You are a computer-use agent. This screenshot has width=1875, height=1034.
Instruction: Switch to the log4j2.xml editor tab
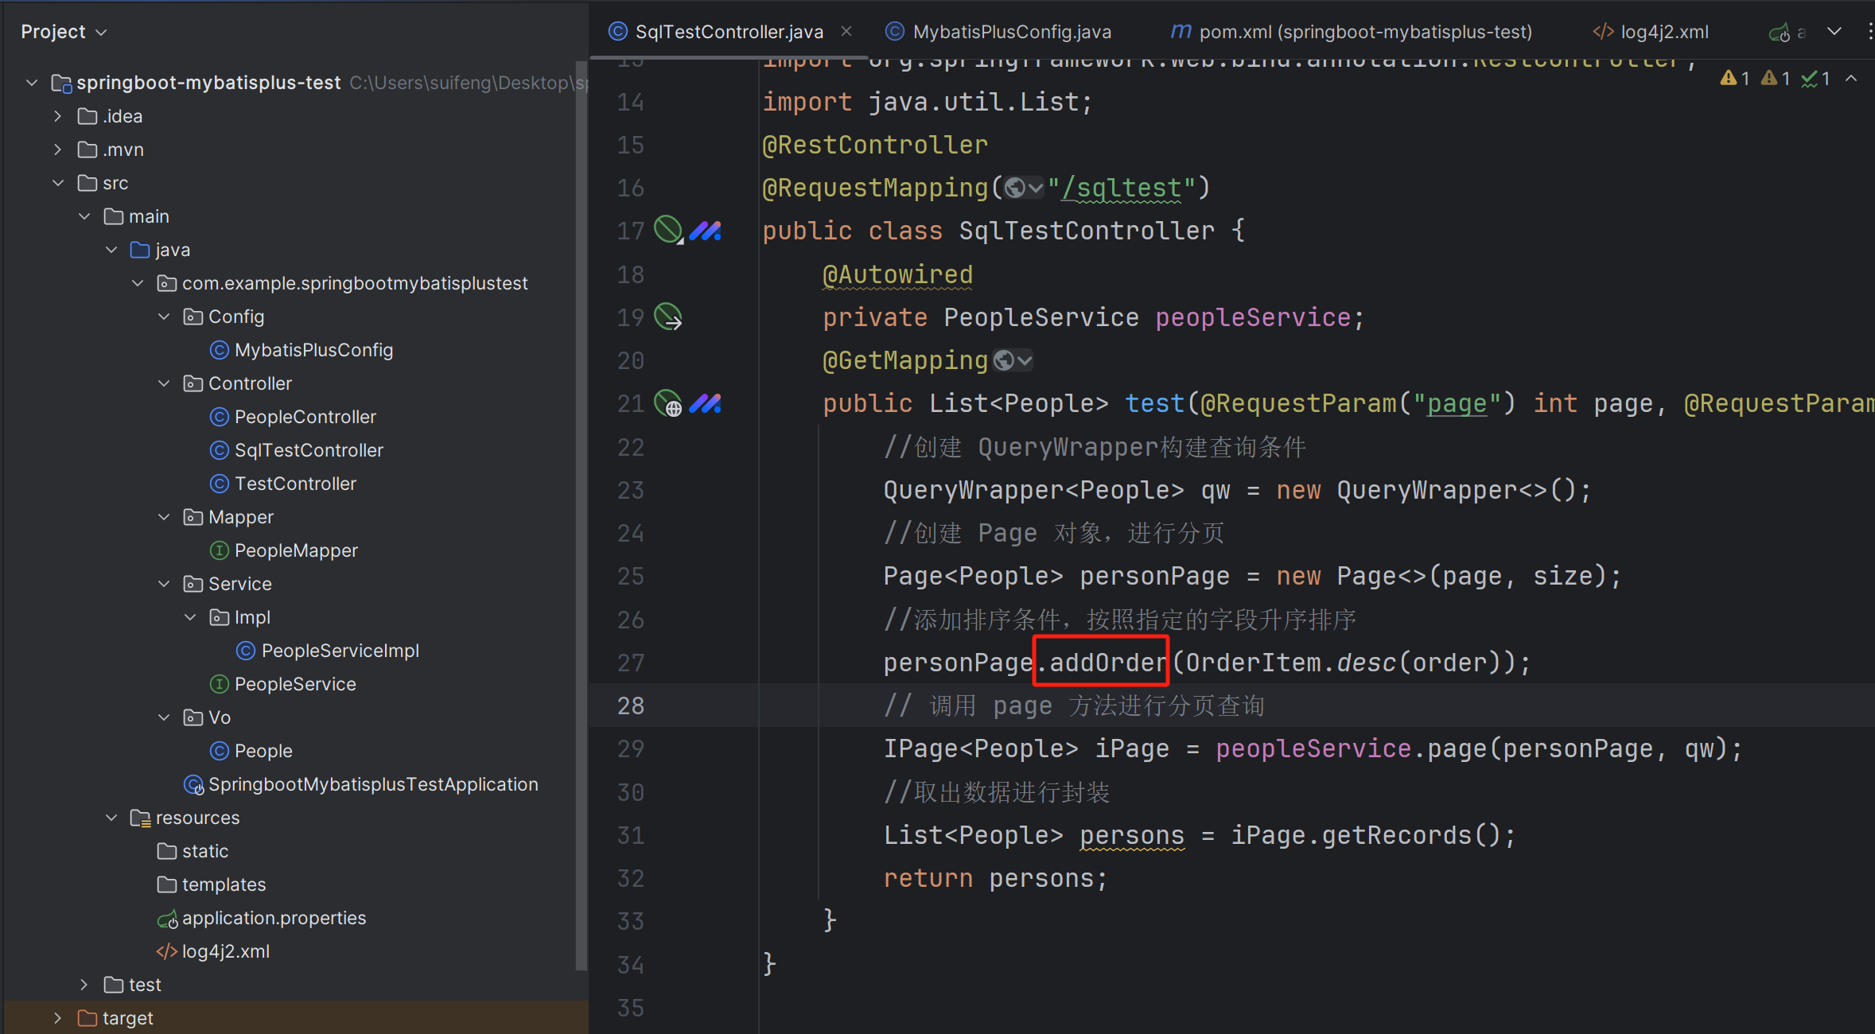(x=1651, y=32)
